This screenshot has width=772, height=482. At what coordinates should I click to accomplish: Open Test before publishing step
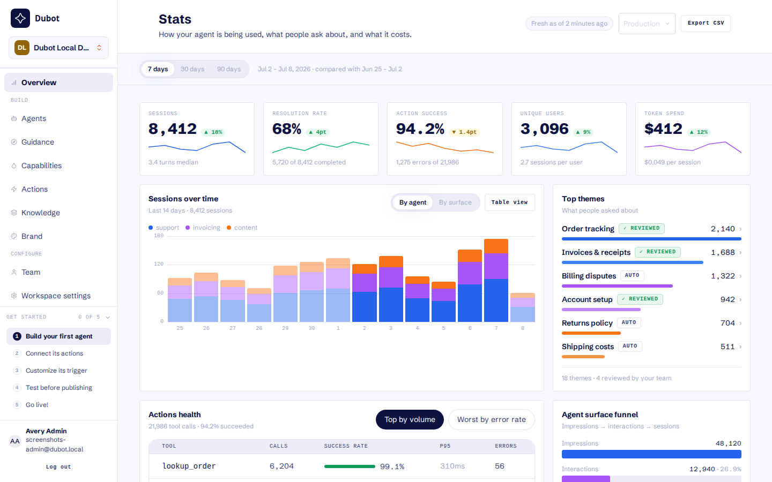59,388
